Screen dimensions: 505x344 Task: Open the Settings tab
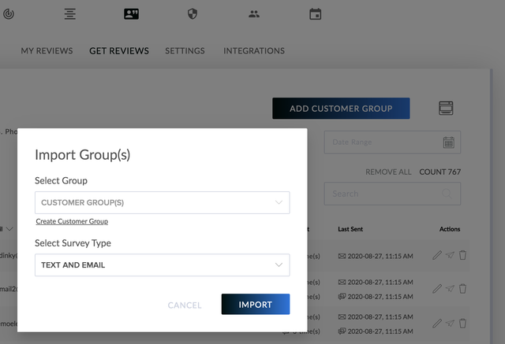click(185, 50)
